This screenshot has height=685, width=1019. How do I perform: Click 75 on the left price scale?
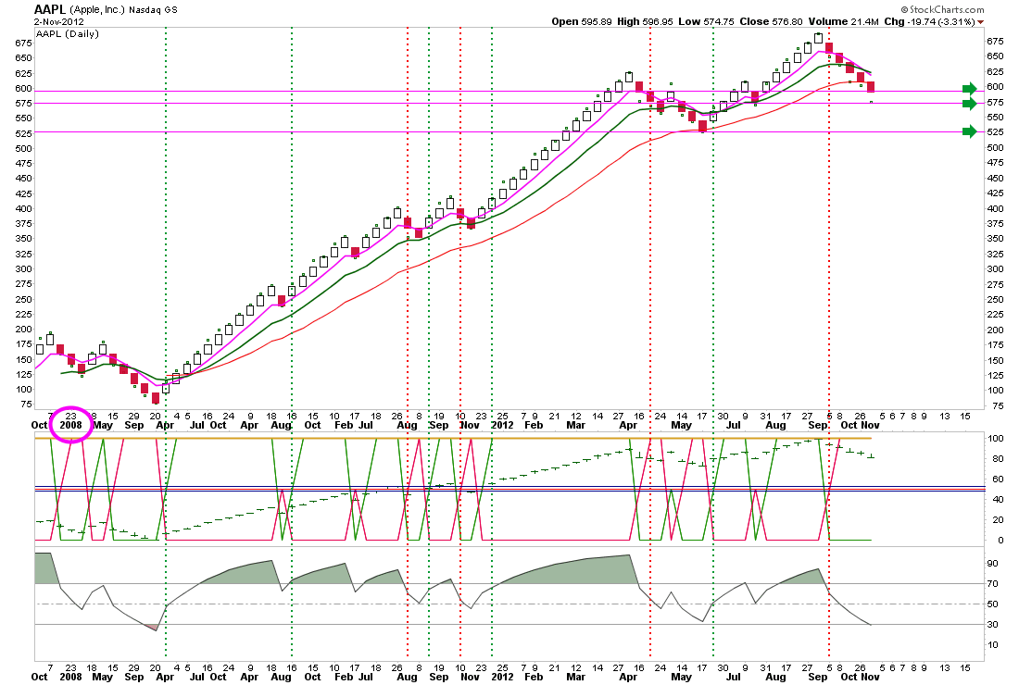26,404
